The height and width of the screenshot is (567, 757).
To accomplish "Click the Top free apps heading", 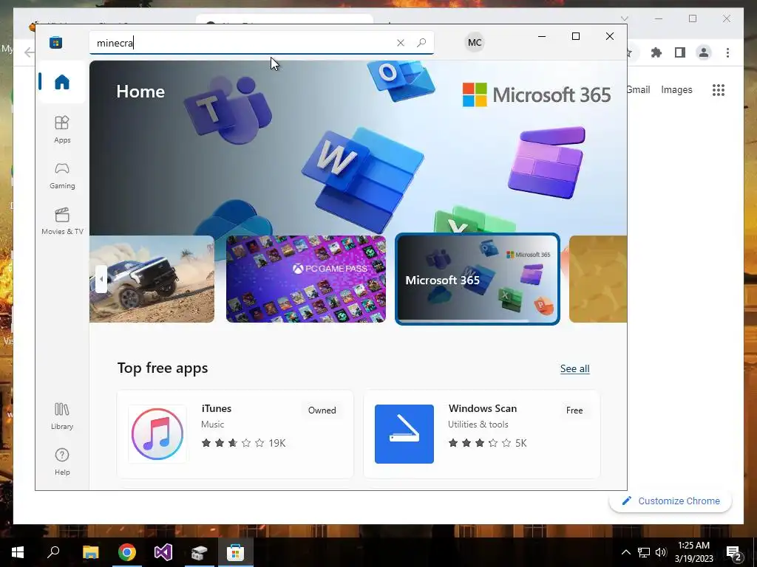I will (163, 368).
